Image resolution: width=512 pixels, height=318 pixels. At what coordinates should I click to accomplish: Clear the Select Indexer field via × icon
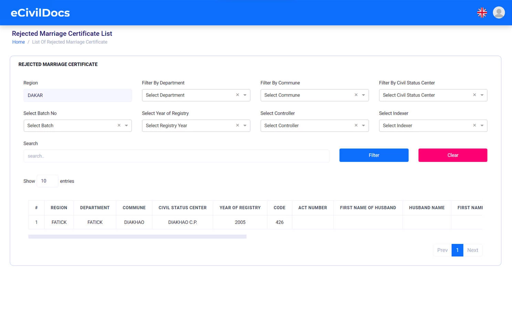click(x=474, y=125)
